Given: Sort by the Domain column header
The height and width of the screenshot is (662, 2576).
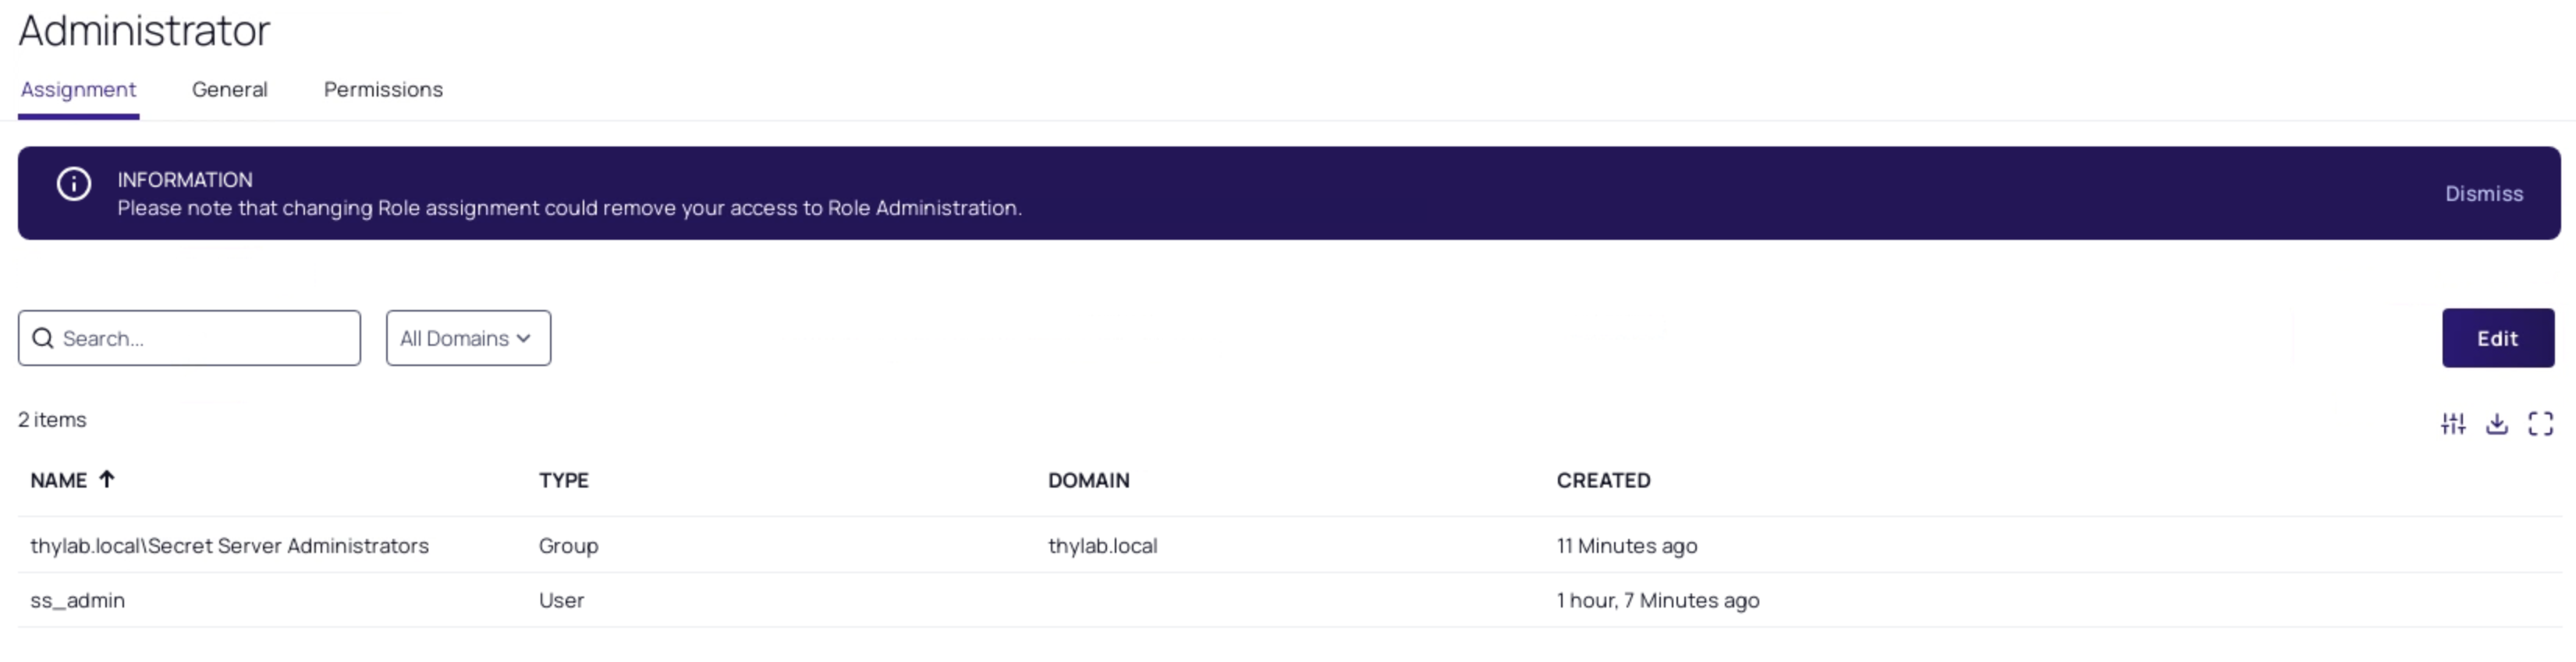Looking at the screenshot, I should click(1088, 481).
